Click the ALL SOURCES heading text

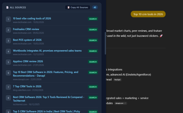[18, 7]
